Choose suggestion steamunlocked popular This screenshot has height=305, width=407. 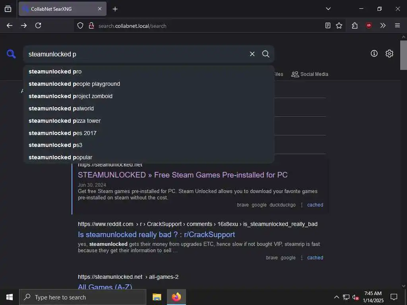[x=149, y=157]
